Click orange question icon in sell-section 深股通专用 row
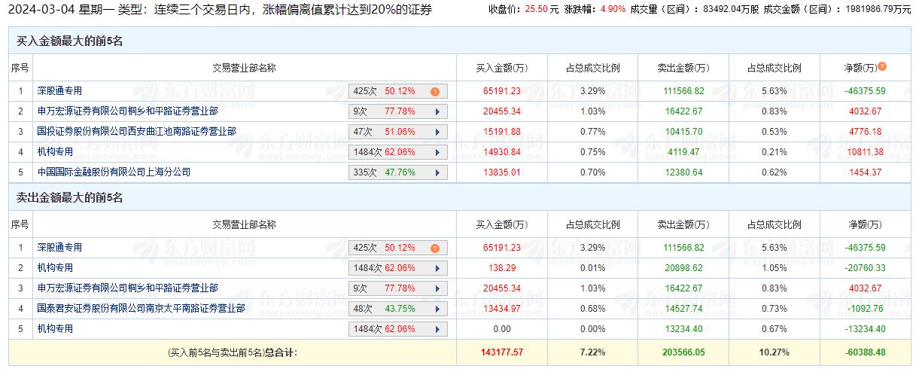Image resolution: width=919 pixels, height=372 pixels. pyautogui.click(x=435, y=248)
